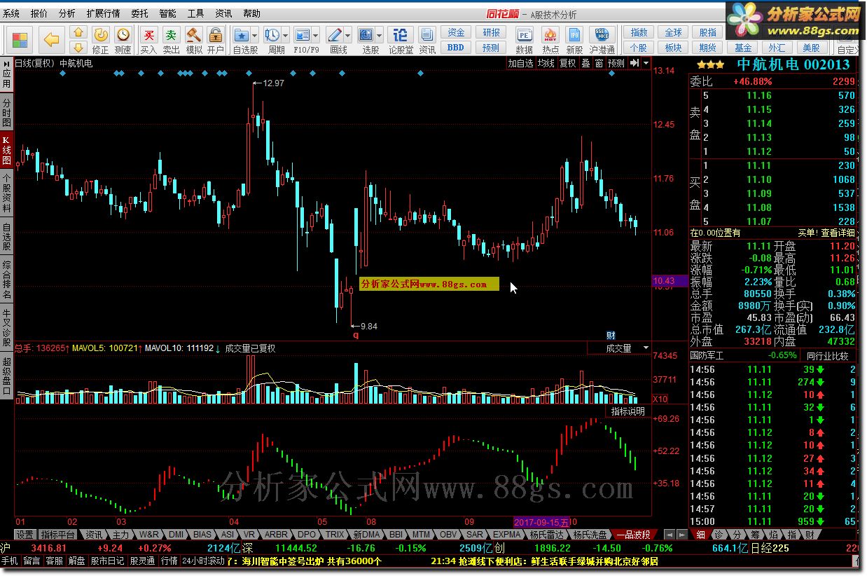The image size is (867, 576).
Task: Click the BBD button
Action: [x=456, y=48]
